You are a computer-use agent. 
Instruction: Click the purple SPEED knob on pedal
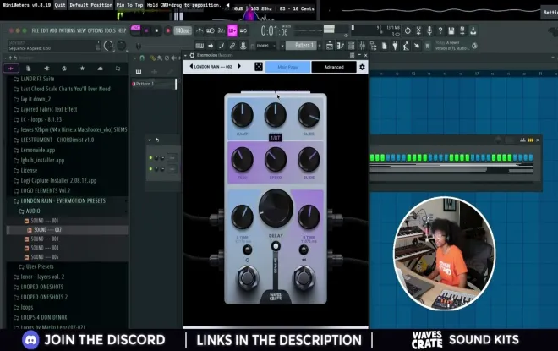click(276, 159)
